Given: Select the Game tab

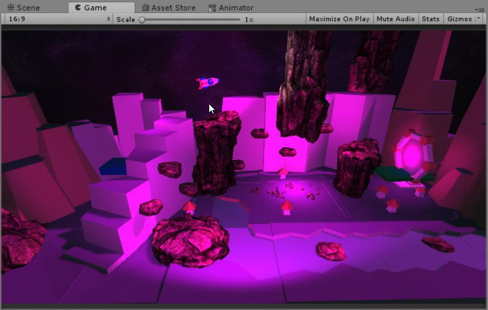Looking at the screenshot, I should [101, 8].
